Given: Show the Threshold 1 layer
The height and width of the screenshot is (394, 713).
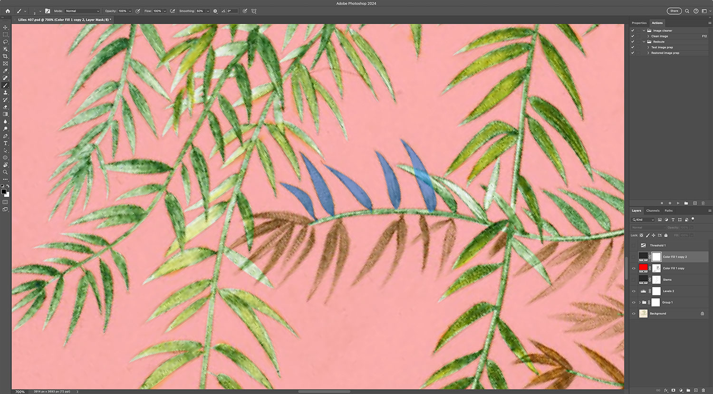Looking at the screenshot, I should (634, 246).
